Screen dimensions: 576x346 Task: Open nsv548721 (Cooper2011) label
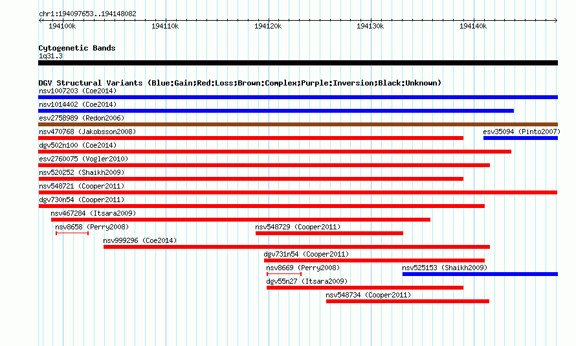82,186
